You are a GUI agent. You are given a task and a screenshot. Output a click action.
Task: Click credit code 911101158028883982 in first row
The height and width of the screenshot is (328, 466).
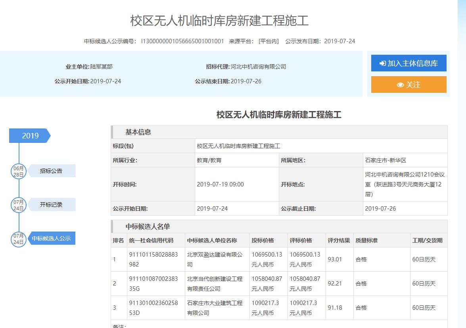(x=153, y=259)
